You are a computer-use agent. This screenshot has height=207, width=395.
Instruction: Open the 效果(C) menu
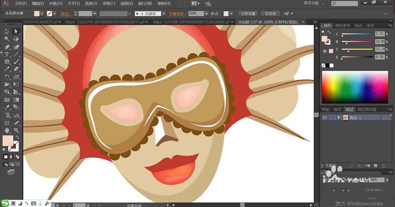109,4
